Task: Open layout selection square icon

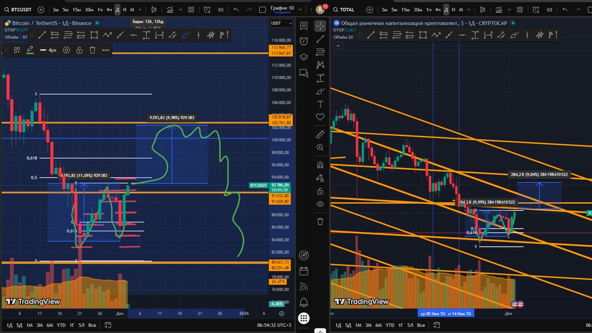Action: (262, 10)
